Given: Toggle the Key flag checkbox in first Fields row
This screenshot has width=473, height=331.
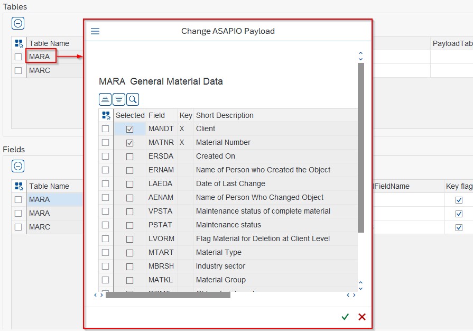Looking at the screenshot, I should coord(459,200).
